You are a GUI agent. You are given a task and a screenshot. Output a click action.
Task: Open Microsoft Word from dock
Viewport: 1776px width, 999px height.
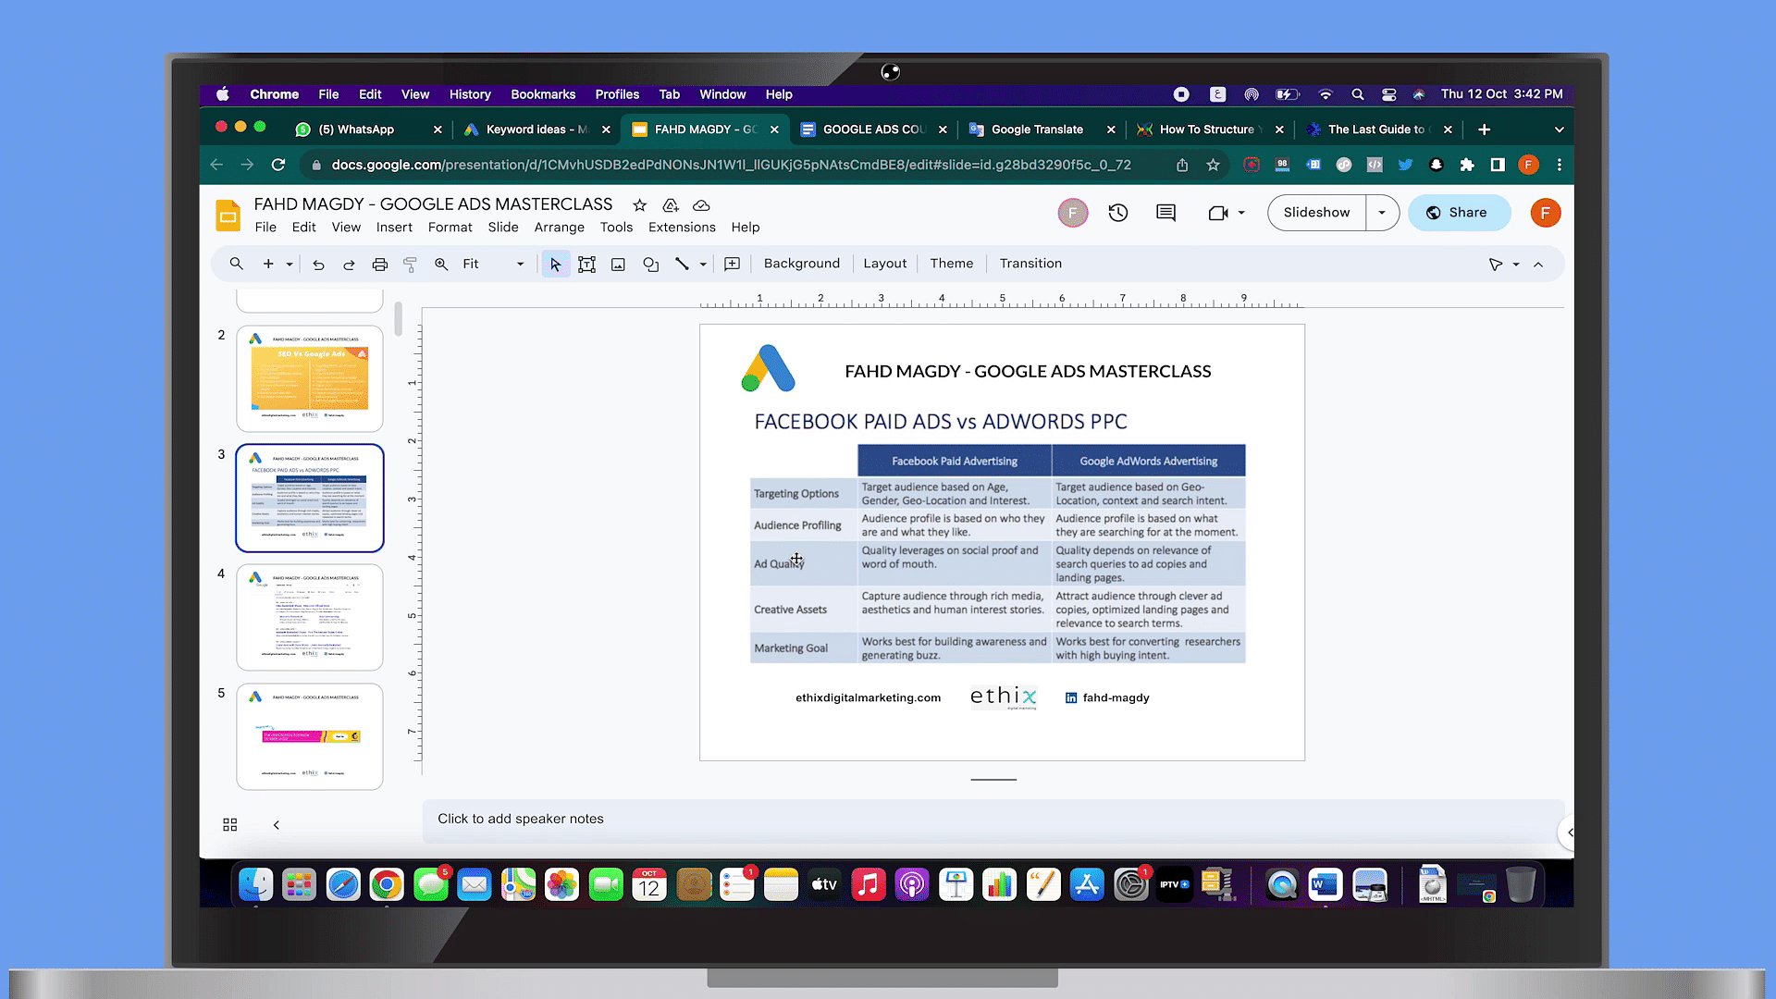tap(1326, 885)
